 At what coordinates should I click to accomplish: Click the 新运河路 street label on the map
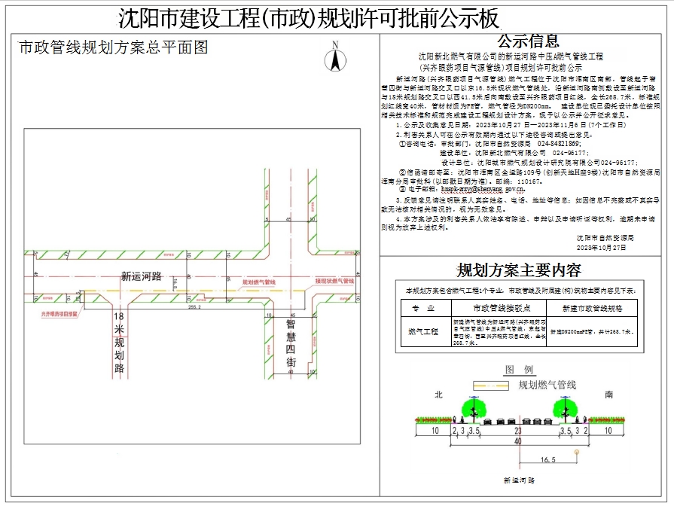pyautogui.click(x=143, y=274)
